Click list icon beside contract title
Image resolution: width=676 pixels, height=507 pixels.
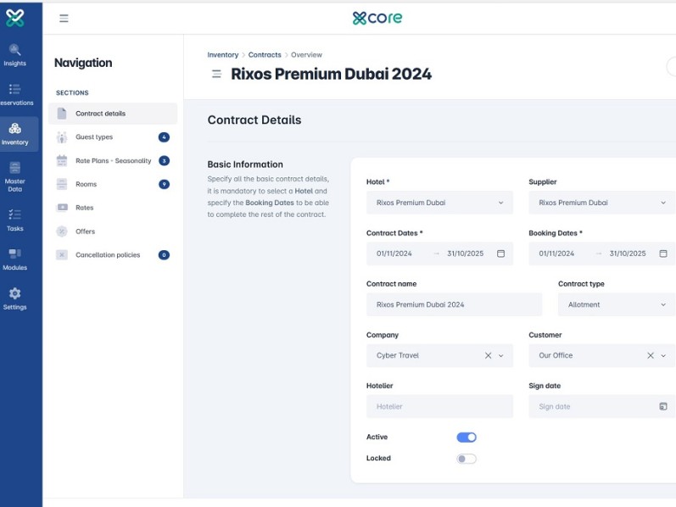[216, 74]
